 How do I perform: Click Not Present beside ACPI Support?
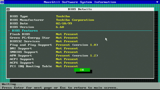(x=67, y=59)
